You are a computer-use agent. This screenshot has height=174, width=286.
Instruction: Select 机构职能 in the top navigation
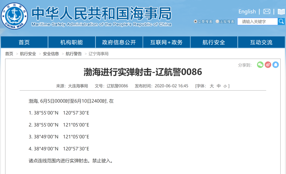[x=72, y=42]
